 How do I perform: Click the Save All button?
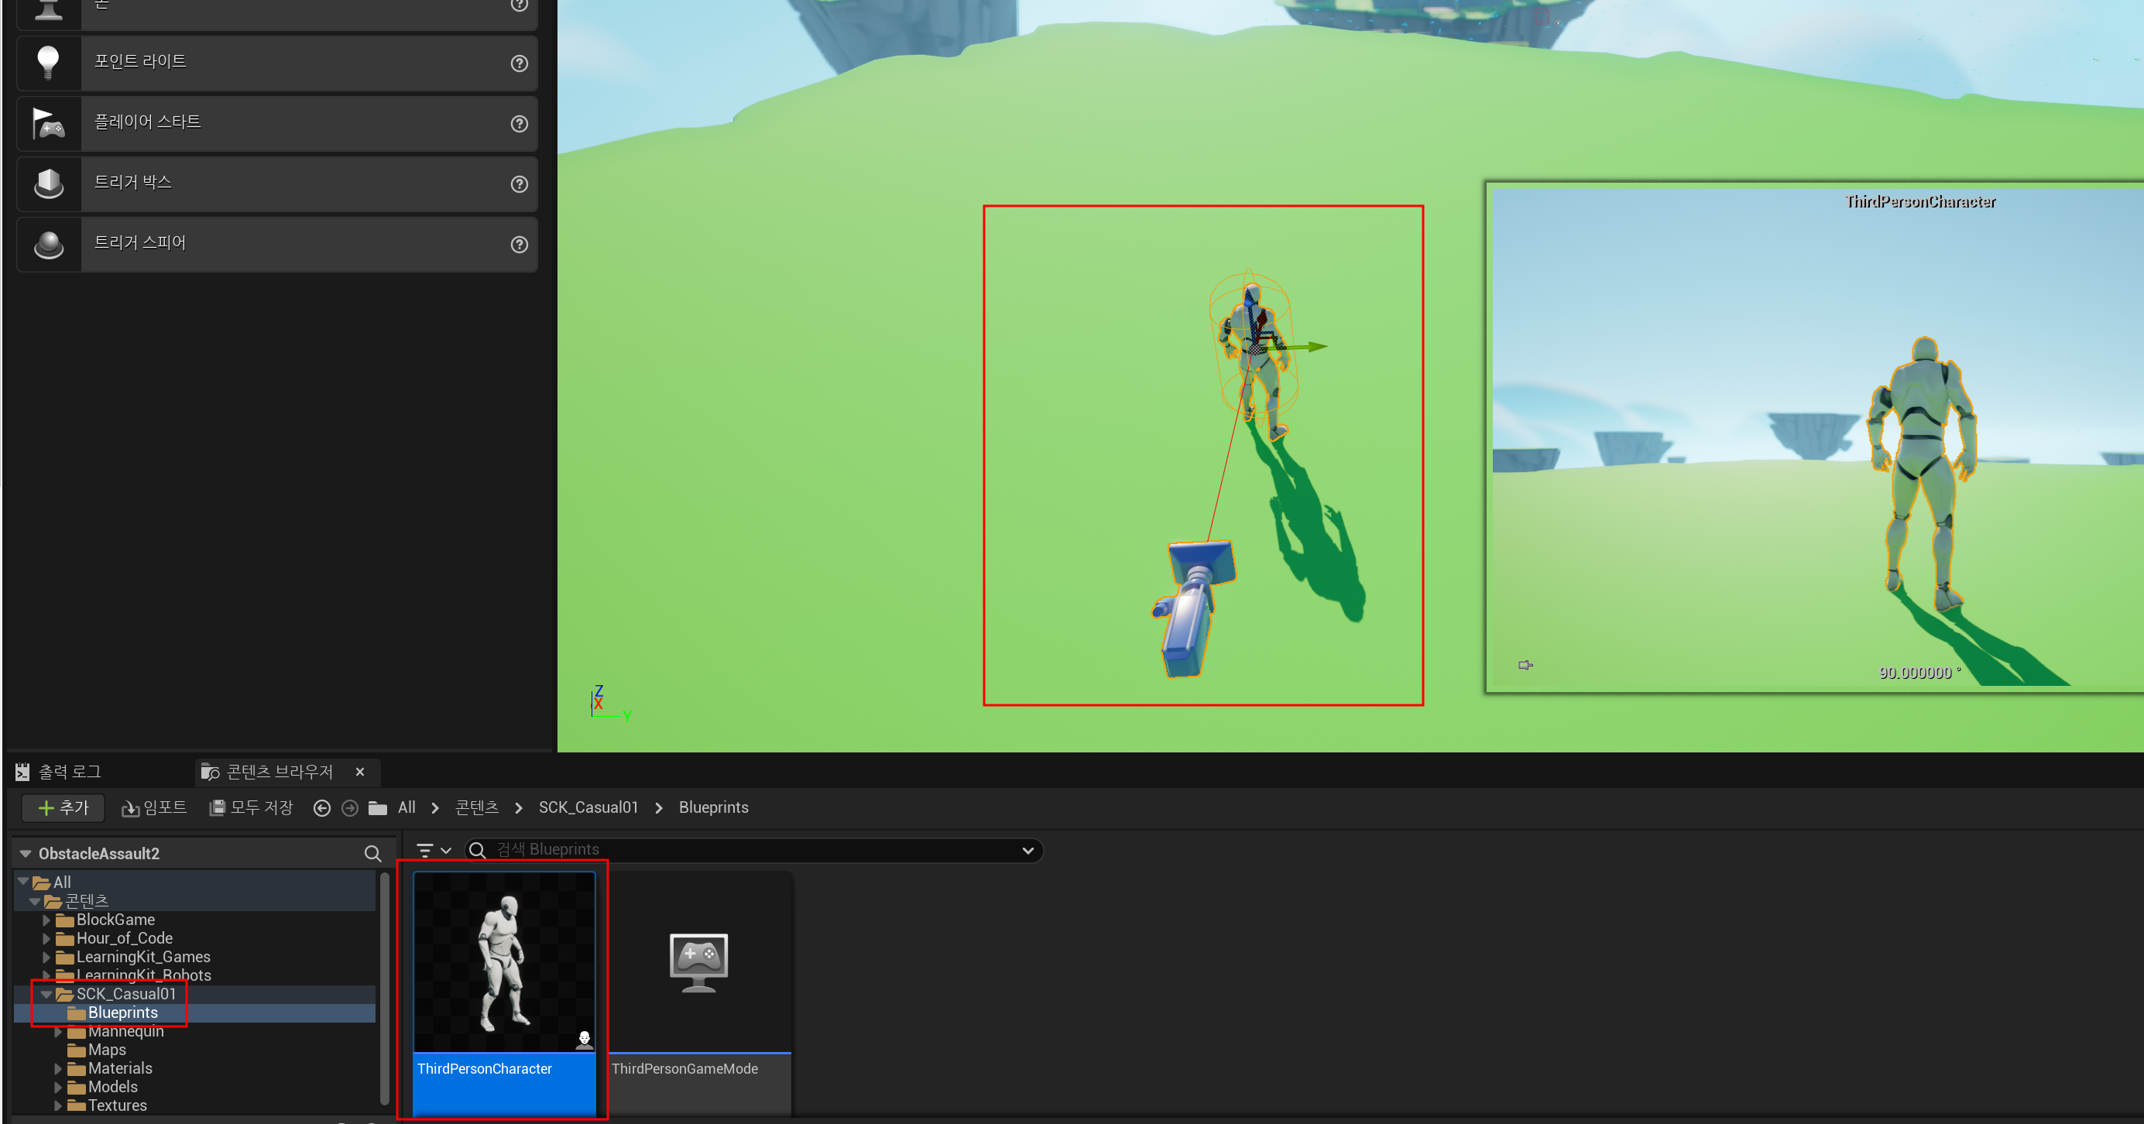252,808
